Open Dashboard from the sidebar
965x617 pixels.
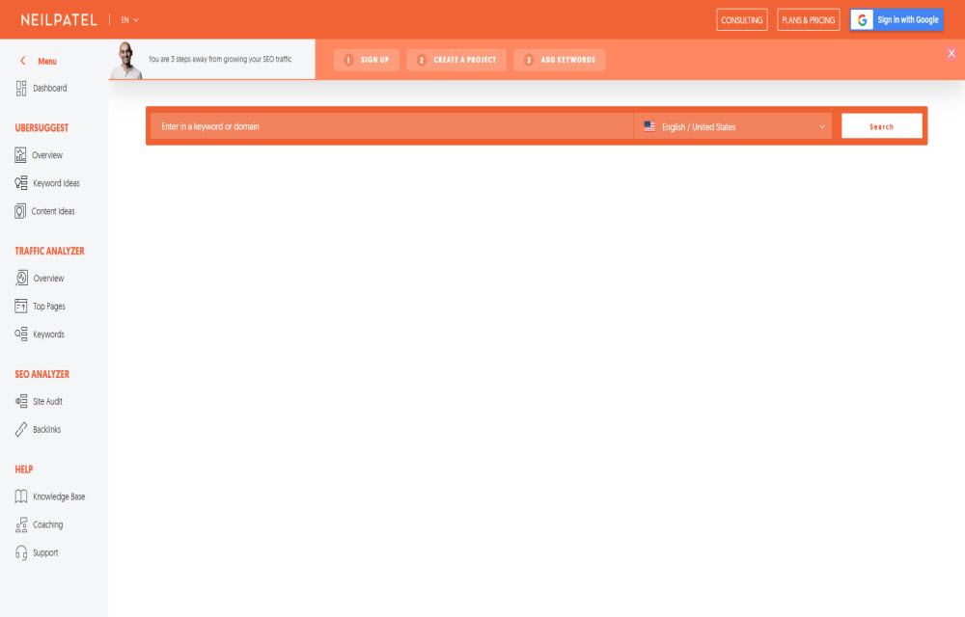tap(50, 89)
